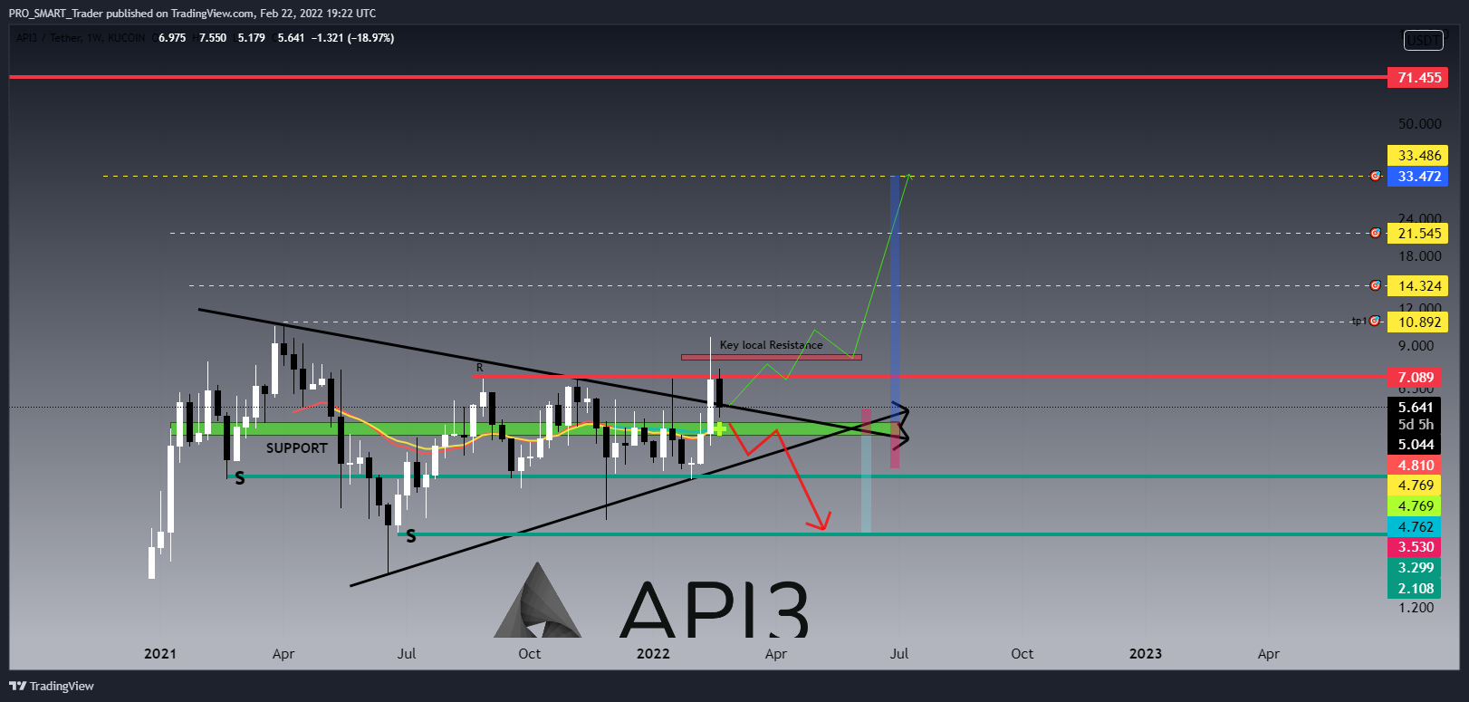
Task: Click the high value 7.550 in legend
Action: coord(213,38)
